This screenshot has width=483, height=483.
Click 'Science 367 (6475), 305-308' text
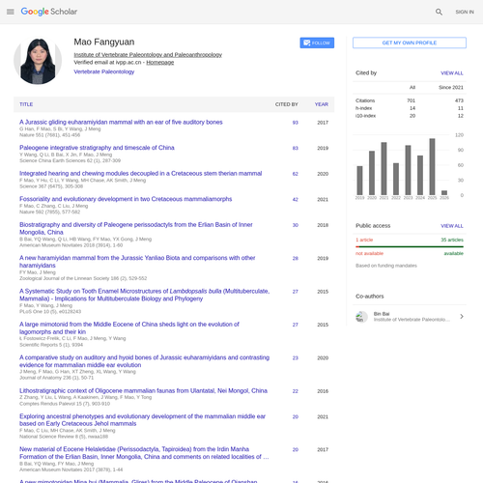(51, 186)
